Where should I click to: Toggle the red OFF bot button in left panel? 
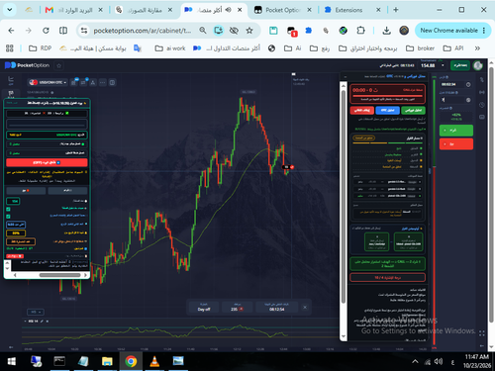click(x=47, y=162)
